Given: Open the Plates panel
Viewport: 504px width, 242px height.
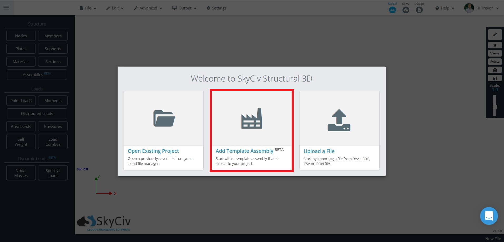Looking at the screenshot, I should pyautogui.click(x=21, y=49).
